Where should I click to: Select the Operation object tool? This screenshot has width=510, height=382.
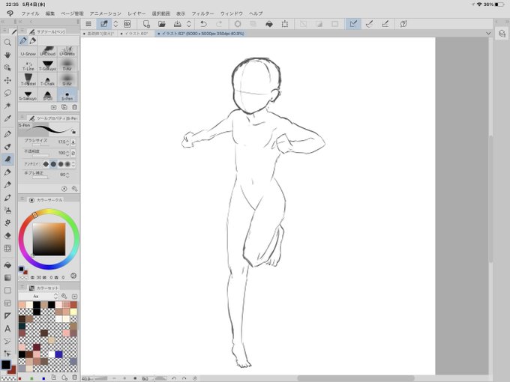(x=7, y=67)
